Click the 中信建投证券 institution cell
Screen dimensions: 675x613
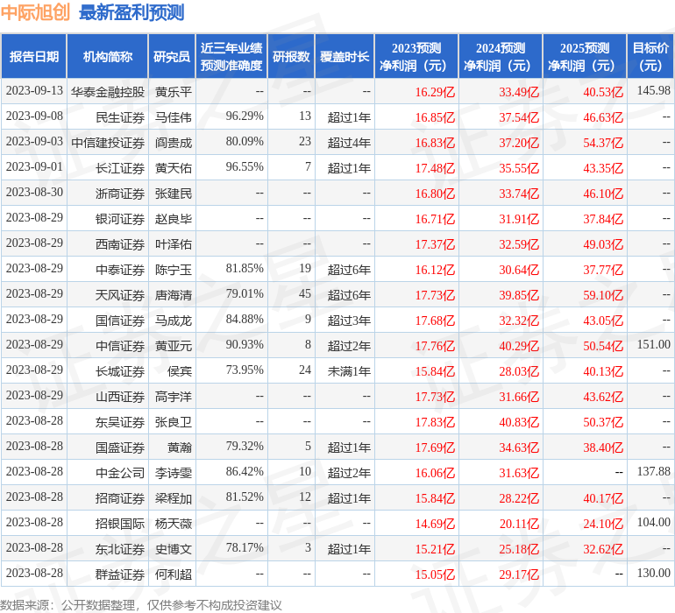pyautogui.click(x=108, y=143)
